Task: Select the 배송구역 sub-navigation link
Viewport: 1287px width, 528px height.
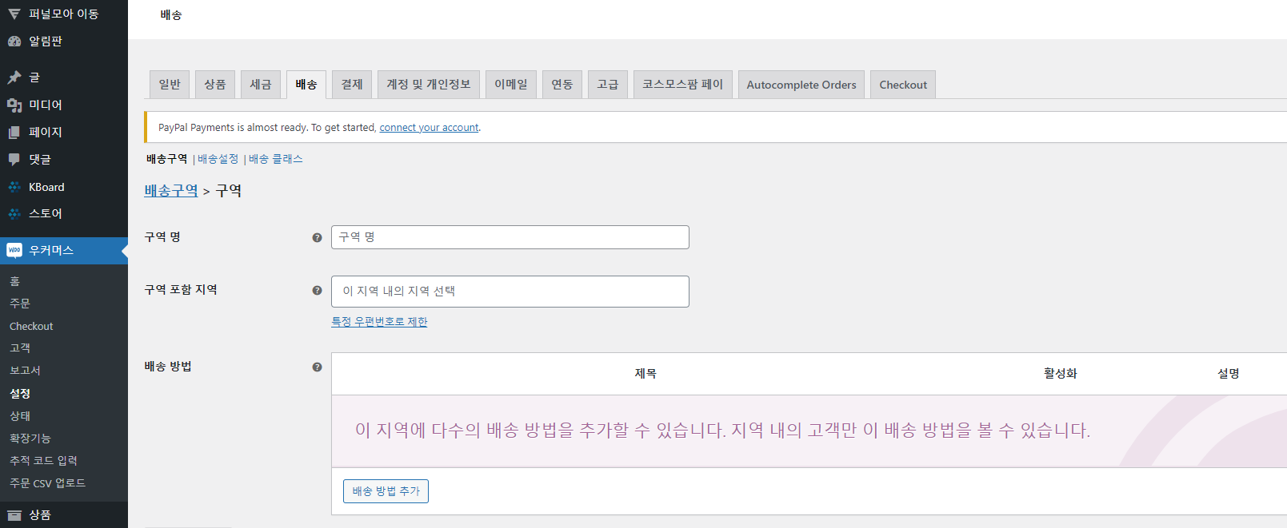Action: (x=166, y=159)
